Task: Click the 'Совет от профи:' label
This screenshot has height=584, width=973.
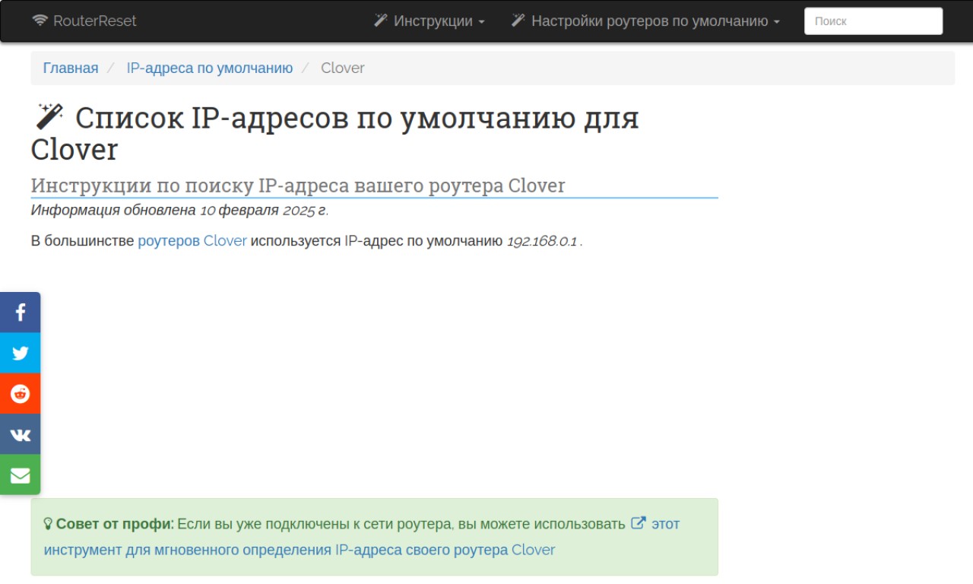Action: (115, 524)
